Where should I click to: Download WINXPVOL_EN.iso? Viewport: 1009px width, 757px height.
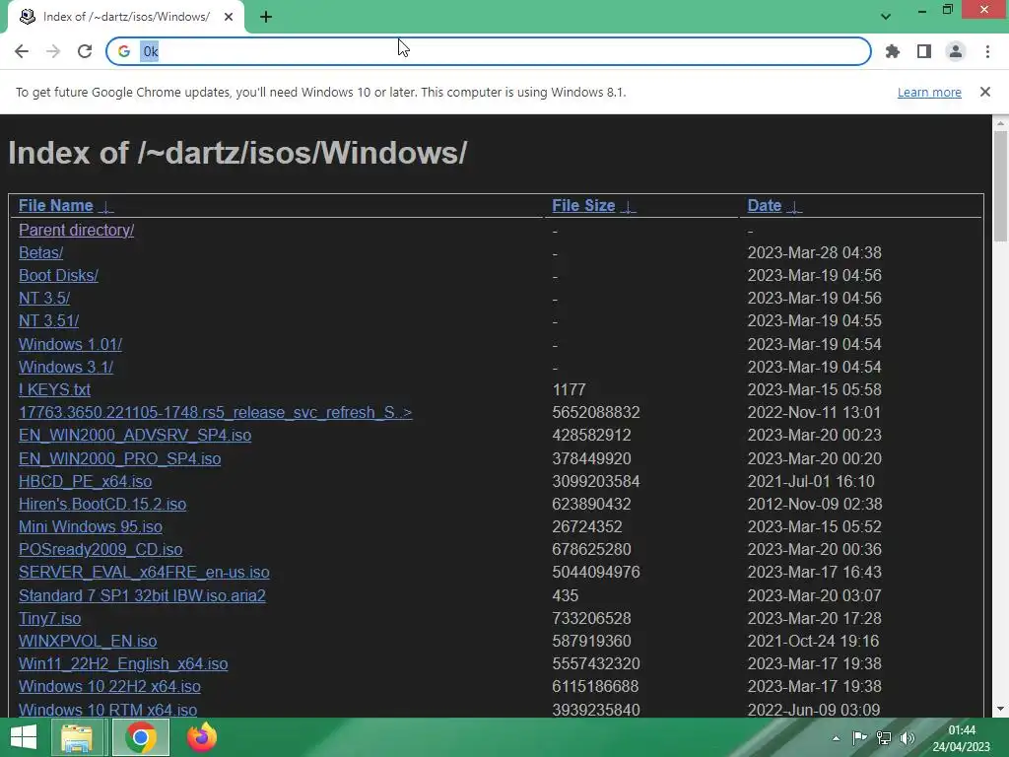click(x=88, y=641)
